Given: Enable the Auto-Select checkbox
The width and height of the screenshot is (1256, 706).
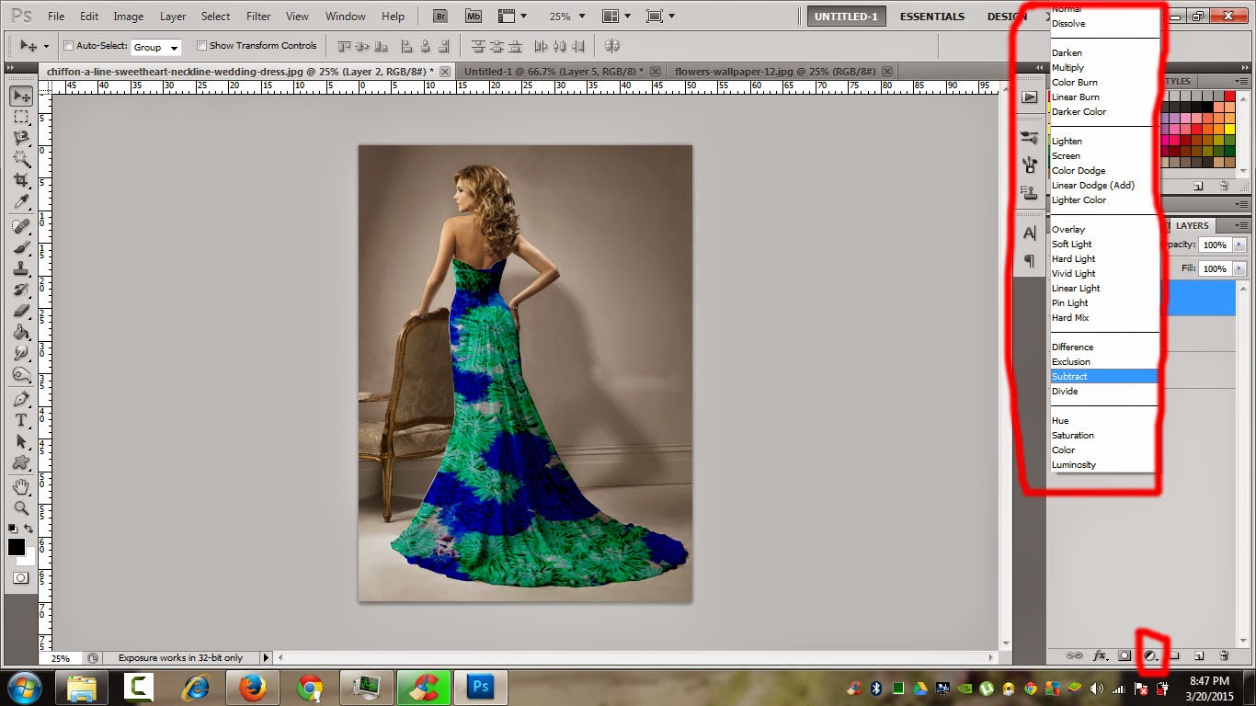Looking at the screenshot, I should 69,46.
